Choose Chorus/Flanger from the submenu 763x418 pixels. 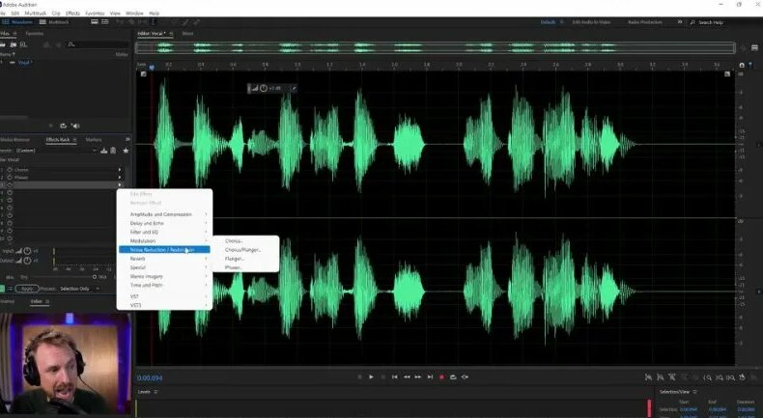coord(243,250)
